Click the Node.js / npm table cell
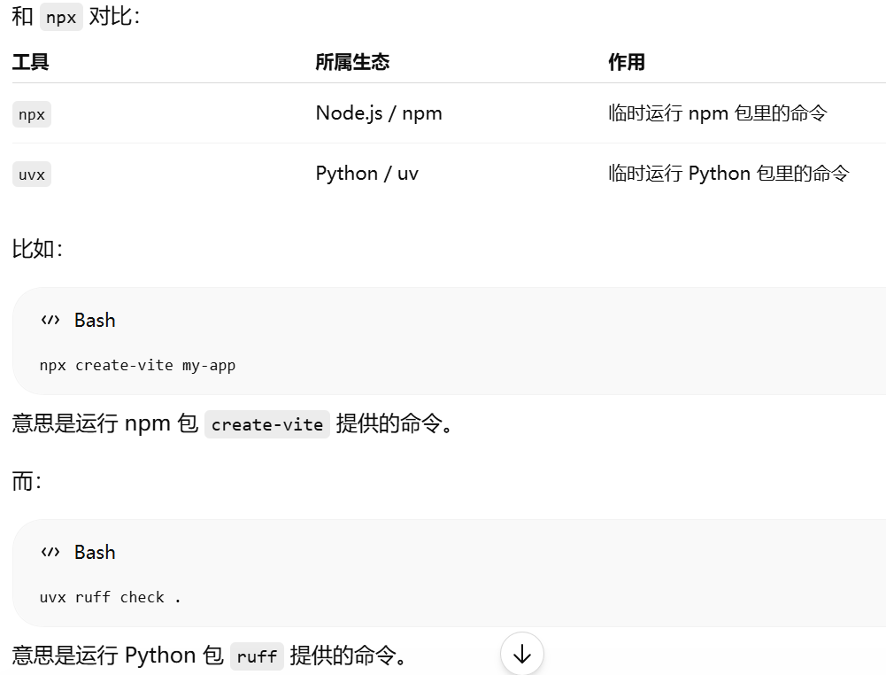 pos(379,113)
